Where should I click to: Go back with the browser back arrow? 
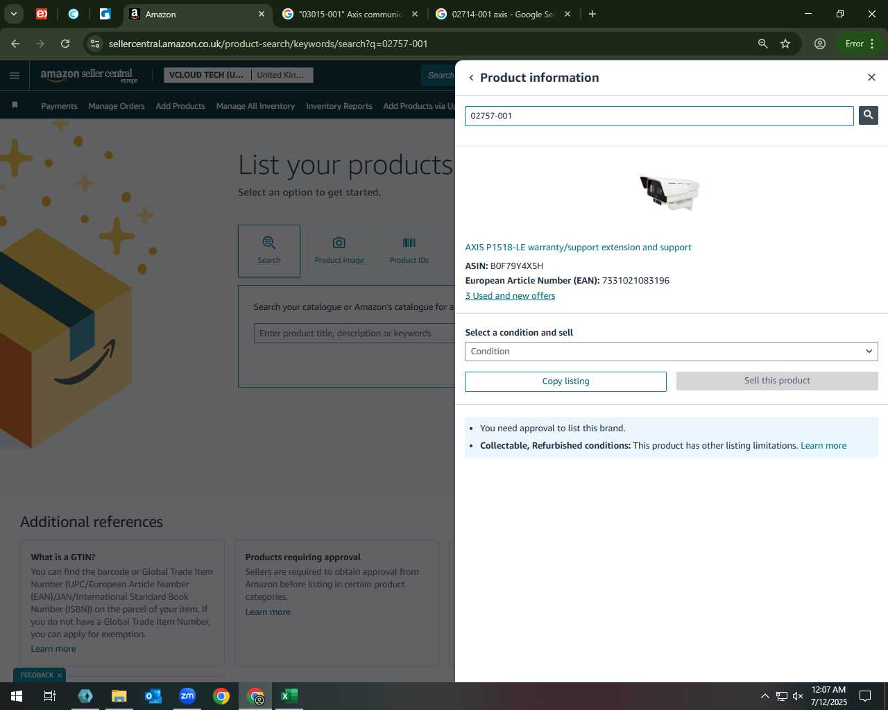[x=15, y=44]
